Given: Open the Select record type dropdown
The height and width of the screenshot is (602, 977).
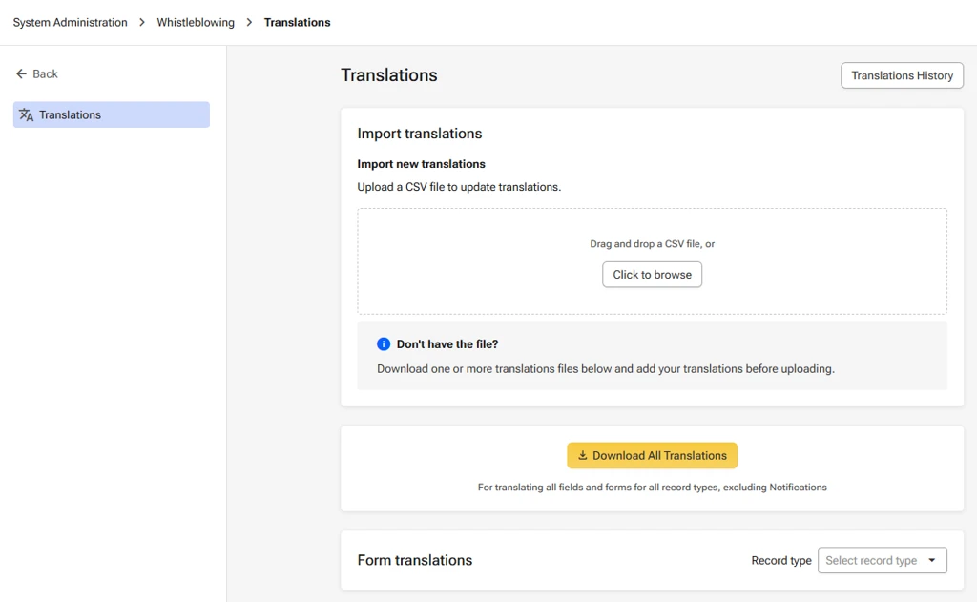Looking at the screenshot, I should pyautogui.click(x=883, y=560).
